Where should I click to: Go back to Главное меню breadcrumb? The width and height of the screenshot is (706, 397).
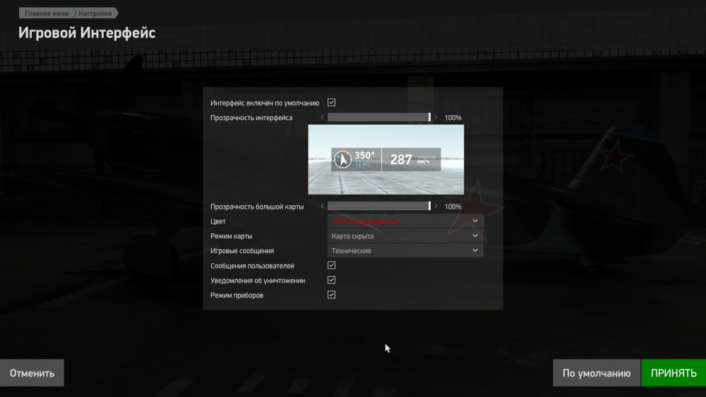tap(47, 13)
